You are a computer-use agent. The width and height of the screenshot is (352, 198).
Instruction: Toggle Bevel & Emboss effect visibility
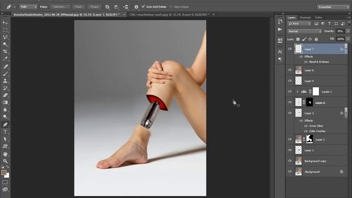[x=306, y=62]
